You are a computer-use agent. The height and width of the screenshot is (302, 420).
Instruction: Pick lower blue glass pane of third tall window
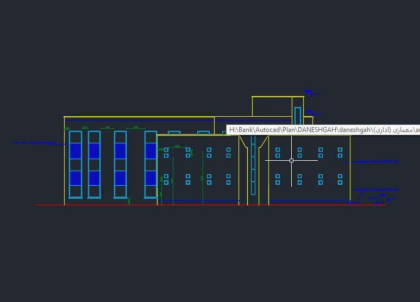coord(120,178)
